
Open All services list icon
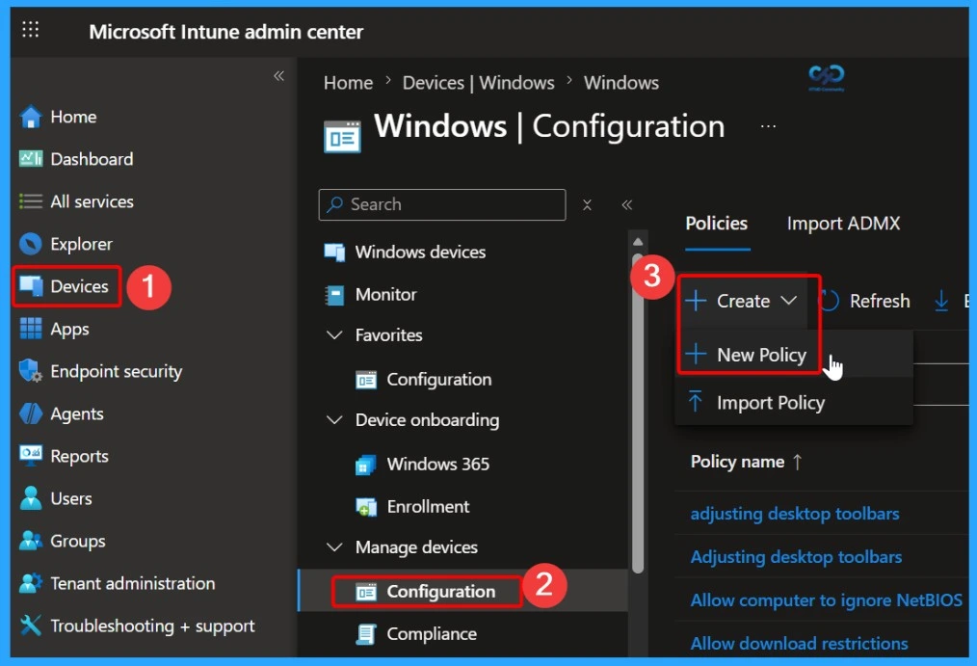[x=31, y=201]
